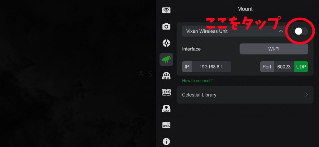Open the Celestial Library row
This screenshot has height=147, width=319.
245,95
